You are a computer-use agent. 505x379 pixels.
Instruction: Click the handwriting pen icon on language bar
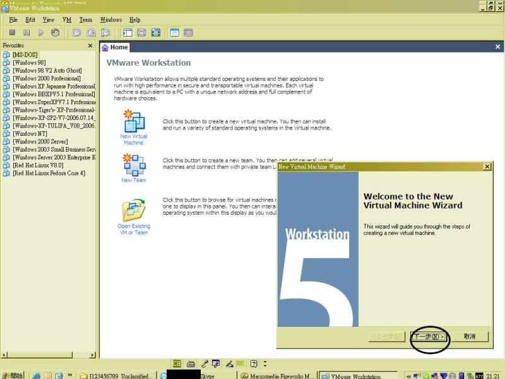click(x=229, y=364)
